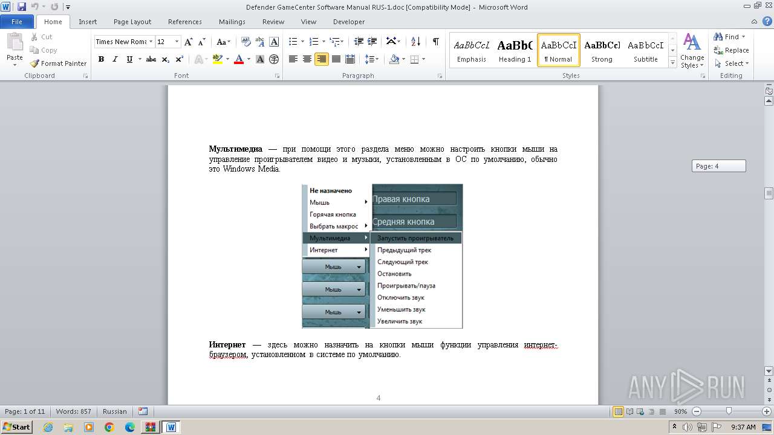Apply subscript formatting
774x435 pixels.
166,59
